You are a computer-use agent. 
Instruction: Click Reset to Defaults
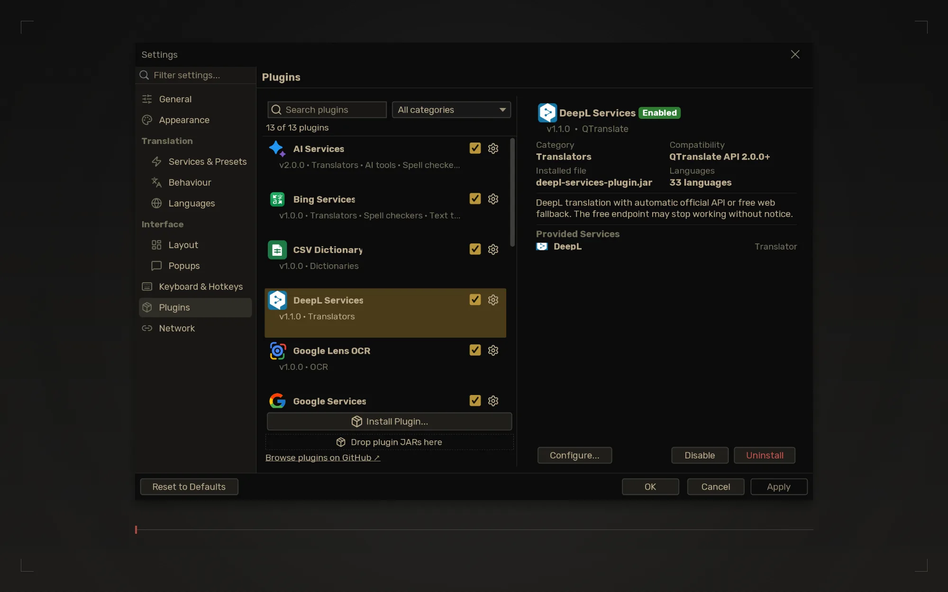click(189, 487)
